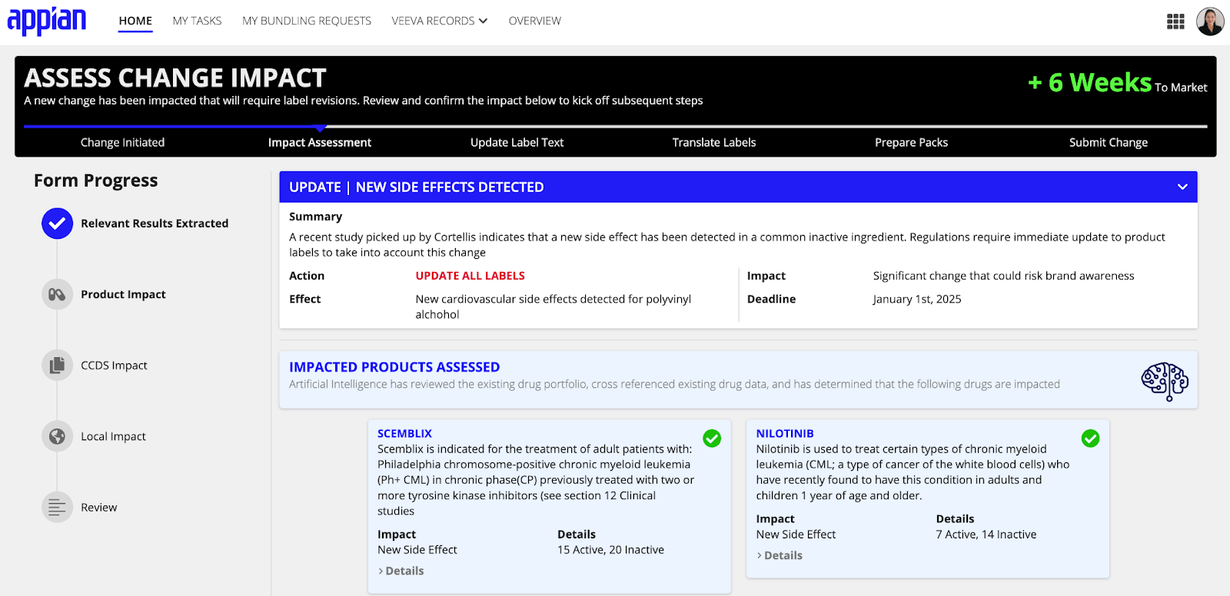
Task: Open the user profile avatar
Action: (1210, 22)
